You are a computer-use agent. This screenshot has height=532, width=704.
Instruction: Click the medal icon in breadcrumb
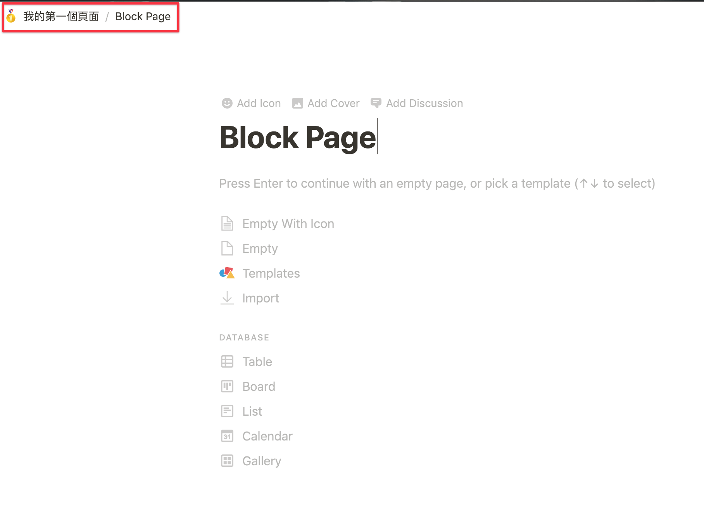(11, 16)
